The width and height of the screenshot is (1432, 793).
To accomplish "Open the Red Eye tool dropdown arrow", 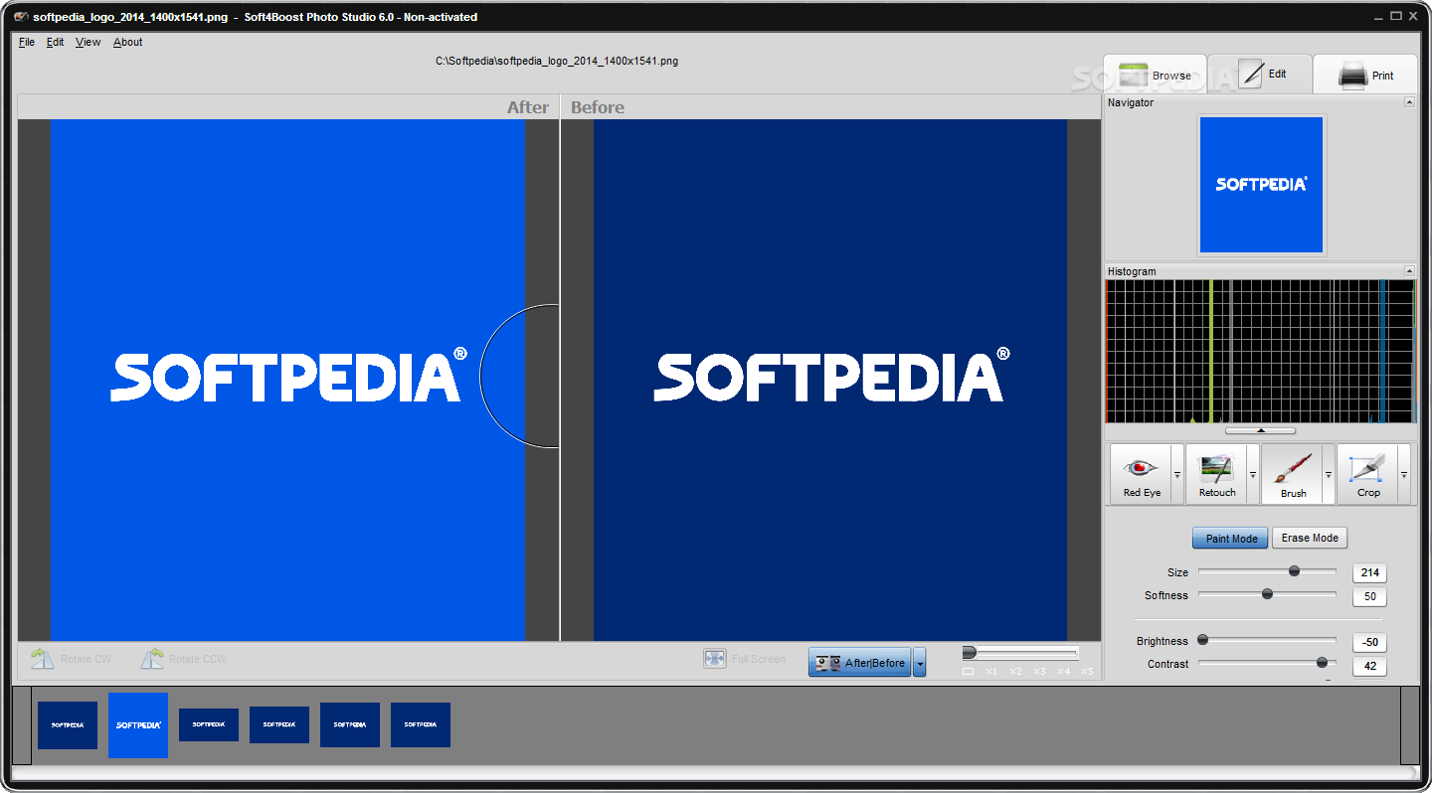I will [x=1177, y=474].
